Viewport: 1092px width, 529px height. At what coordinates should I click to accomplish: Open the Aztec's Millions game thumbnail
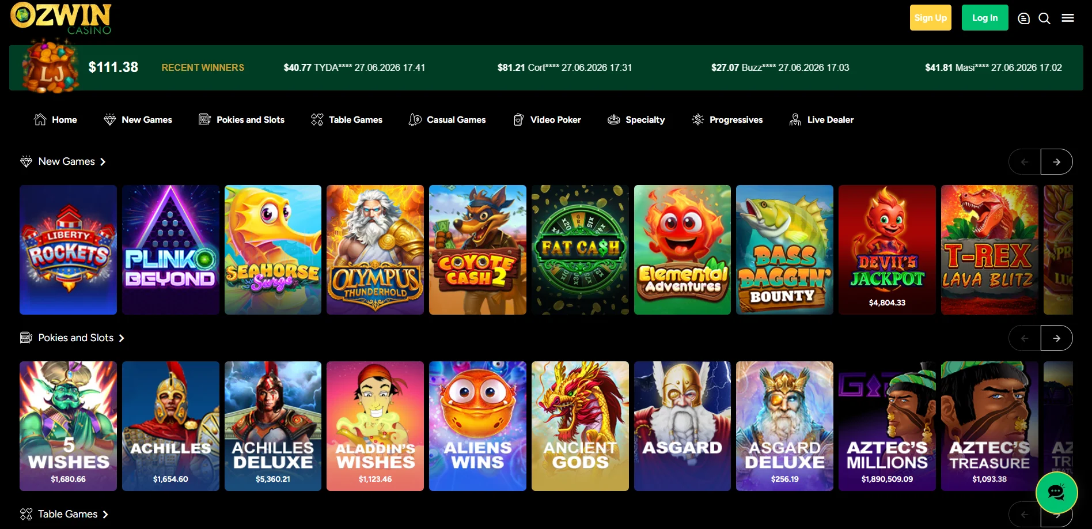coord(887,426)
